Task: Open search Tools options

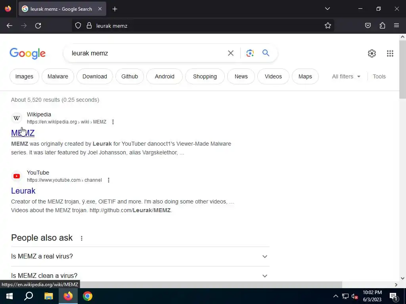Action: (x=379, y=76)
